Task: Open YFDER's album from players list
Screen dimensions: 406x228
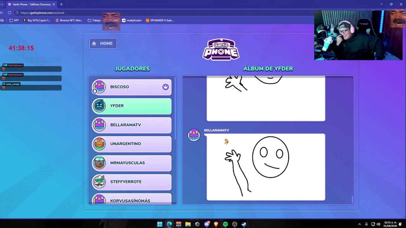Action: coord(132,106)
